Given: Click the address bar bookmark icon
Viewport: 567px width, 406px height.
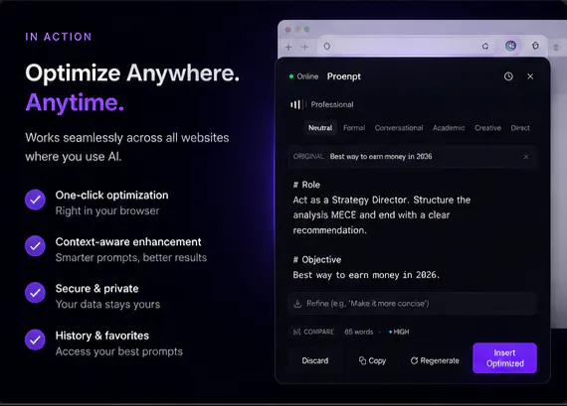Looking at the screenshot, I should [485, 47].
